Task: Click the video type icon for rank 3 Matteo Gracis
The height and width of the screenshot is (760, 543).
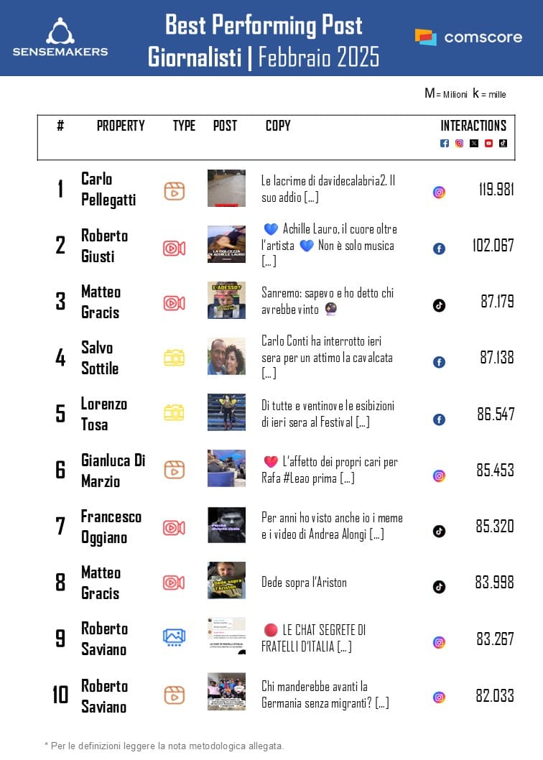Action: click(x=174, y=303)
